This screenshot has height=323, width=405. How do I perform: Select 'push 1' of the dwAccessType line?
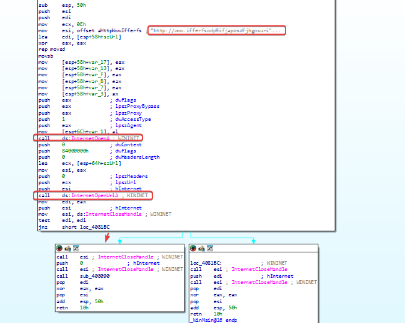point(51,119)
